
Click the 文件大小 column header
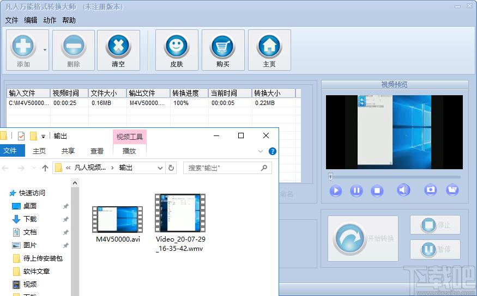pos(107,93)
